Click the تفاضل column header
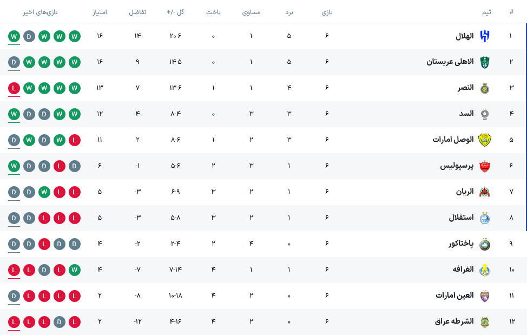Screen dimensions: 527x335 [137, 12]
